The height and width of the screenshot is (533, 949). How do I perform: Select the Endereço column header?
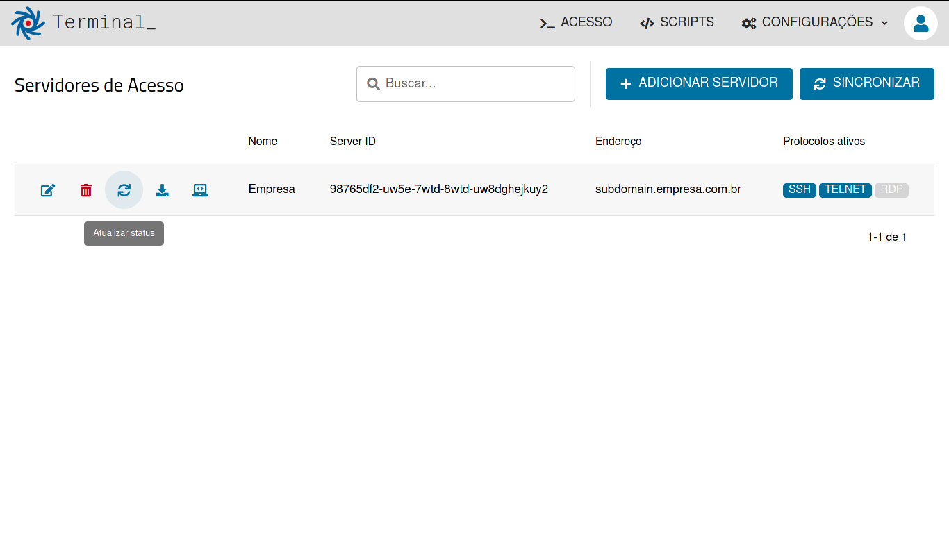(x=618, y=142)
